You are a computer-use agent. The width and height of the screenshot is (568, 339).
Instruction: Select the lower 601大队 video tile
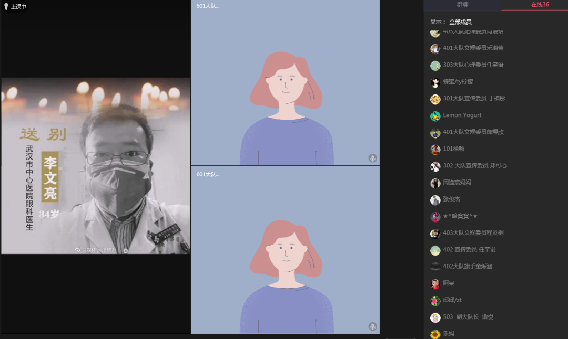pyautogui.click(x=285, y=250)
